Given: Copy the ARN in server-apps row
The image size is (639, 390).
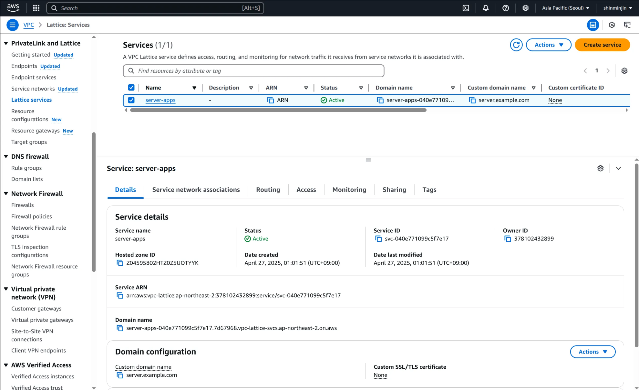Looking at the screenshot, I should [x=271, y=100].
